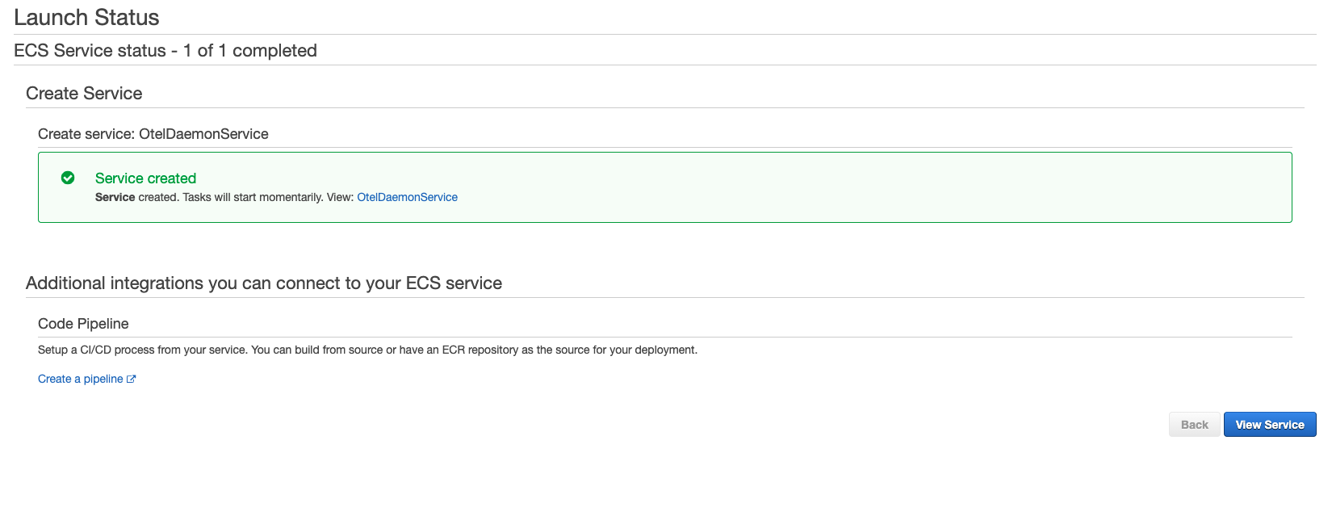Viewport: 1332px width, 520px height.
Task: Click the bold Service word in the alert
Action: [115, 197]
